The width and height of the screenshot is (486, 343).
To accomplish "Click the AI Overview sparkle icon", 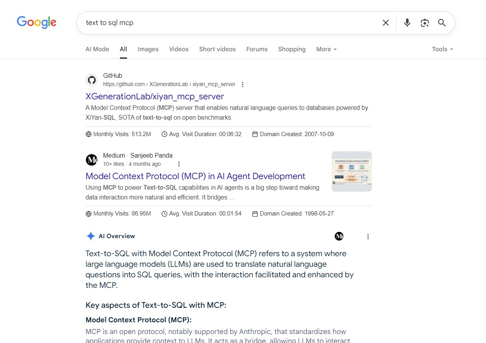I will tap(91, 236).
